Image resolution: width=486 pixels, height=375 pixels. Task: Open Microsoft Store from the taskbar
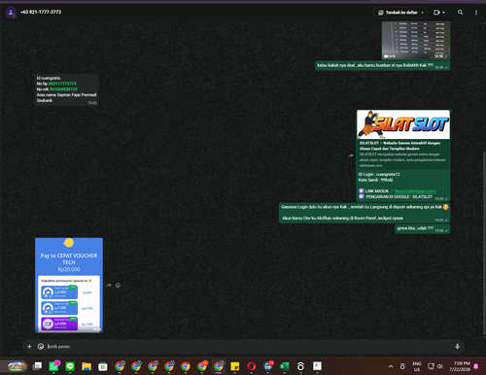(103, 366)
